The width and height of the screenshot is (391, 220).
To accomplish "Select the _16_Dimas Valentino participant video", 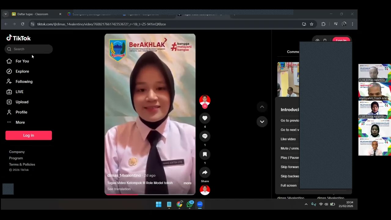I will [x=375, y=73].
